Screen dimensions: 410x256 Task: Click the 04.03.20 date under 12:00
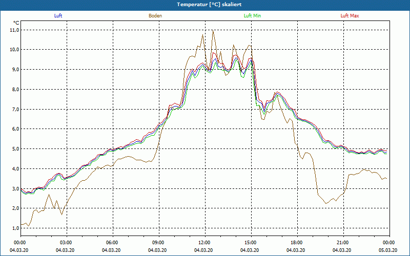point(203,250)
